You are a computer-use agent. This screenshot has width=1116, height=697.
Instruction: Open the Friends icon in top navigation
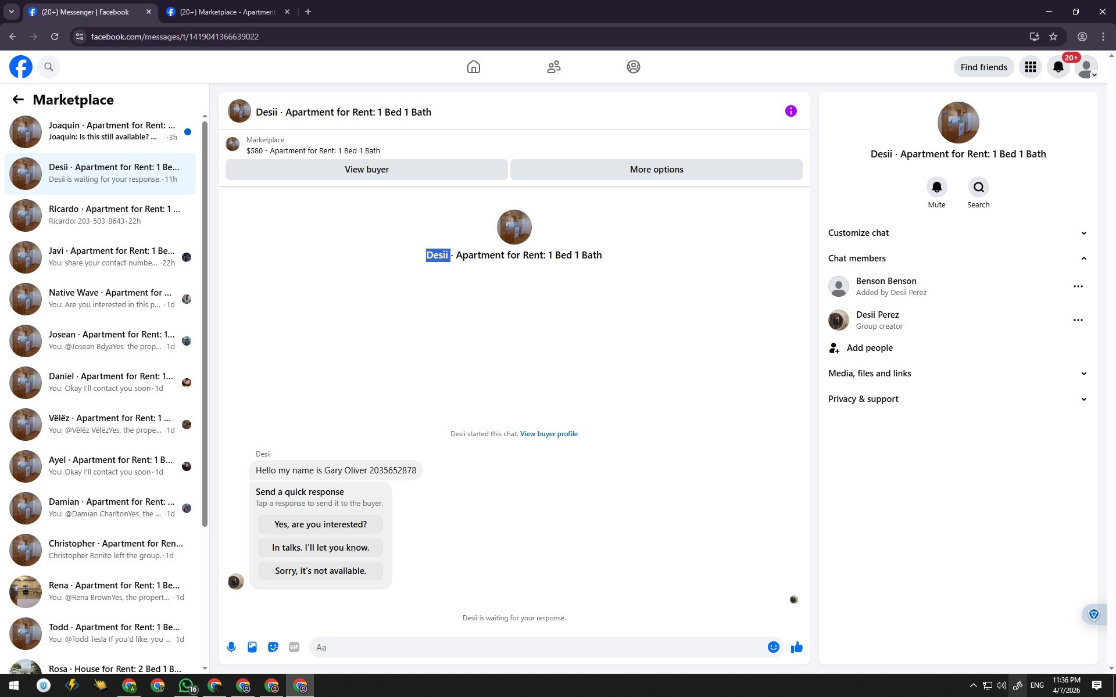554,67
